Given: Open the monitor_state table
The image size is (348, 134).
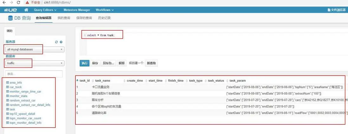Looking at the screenshot, I should (18, 96).
